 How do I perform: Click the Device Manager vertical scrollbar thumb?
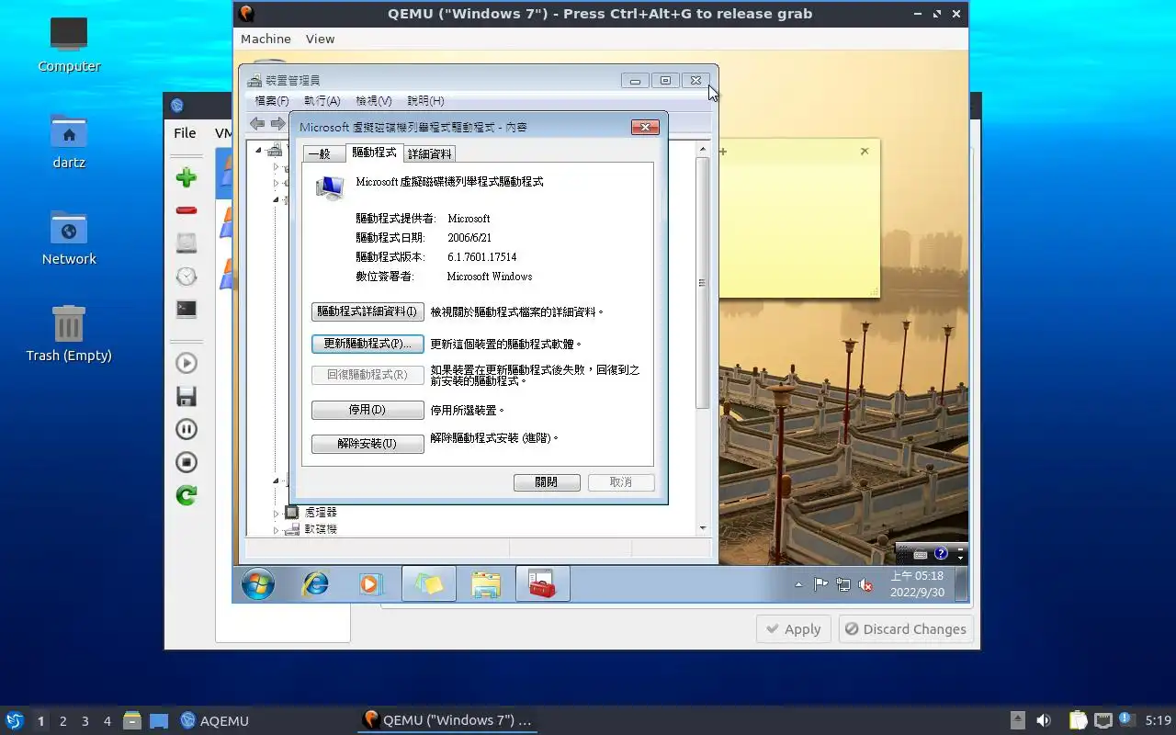[x=703, y=283]
